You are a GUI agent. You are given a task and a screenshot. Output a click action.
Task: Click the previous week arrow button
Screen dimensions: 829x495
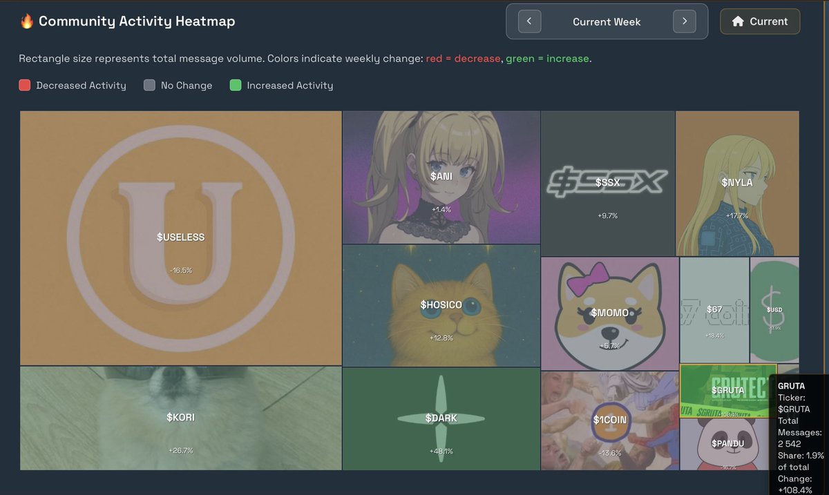pos(529,21)
